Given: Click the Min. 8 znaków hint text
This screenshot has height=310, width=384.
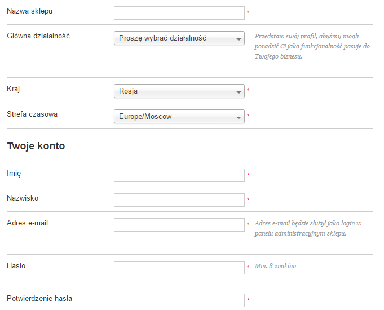Looking at the screenshot, I should 275,266.
